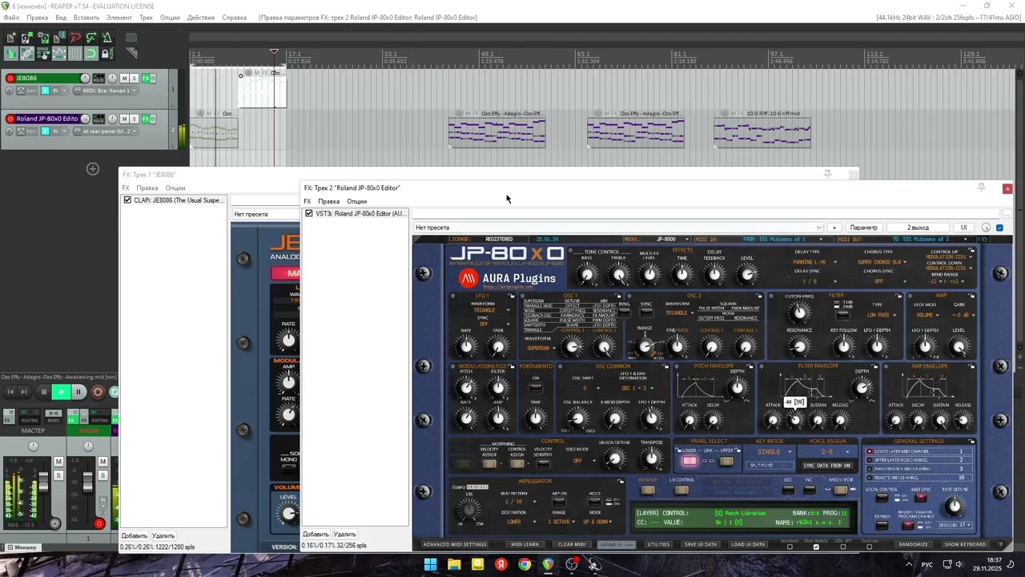Toggle item grouping icon in toolbar
1025x577 pixels.
(x=27, y=54)
